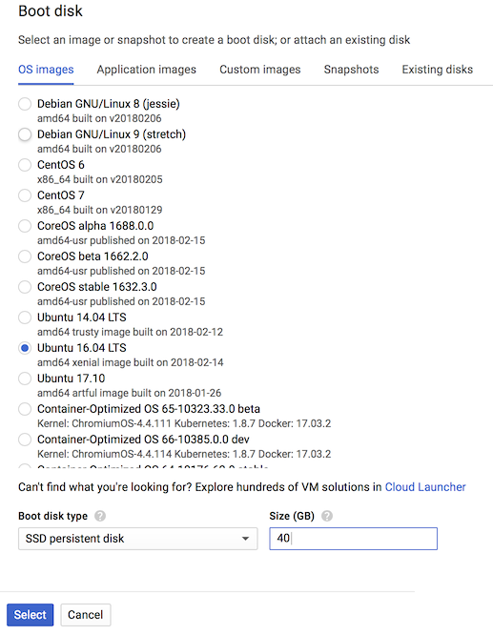Click the Cancel button
This screenshot has height=635, width=493.
[x=86, y=615]
